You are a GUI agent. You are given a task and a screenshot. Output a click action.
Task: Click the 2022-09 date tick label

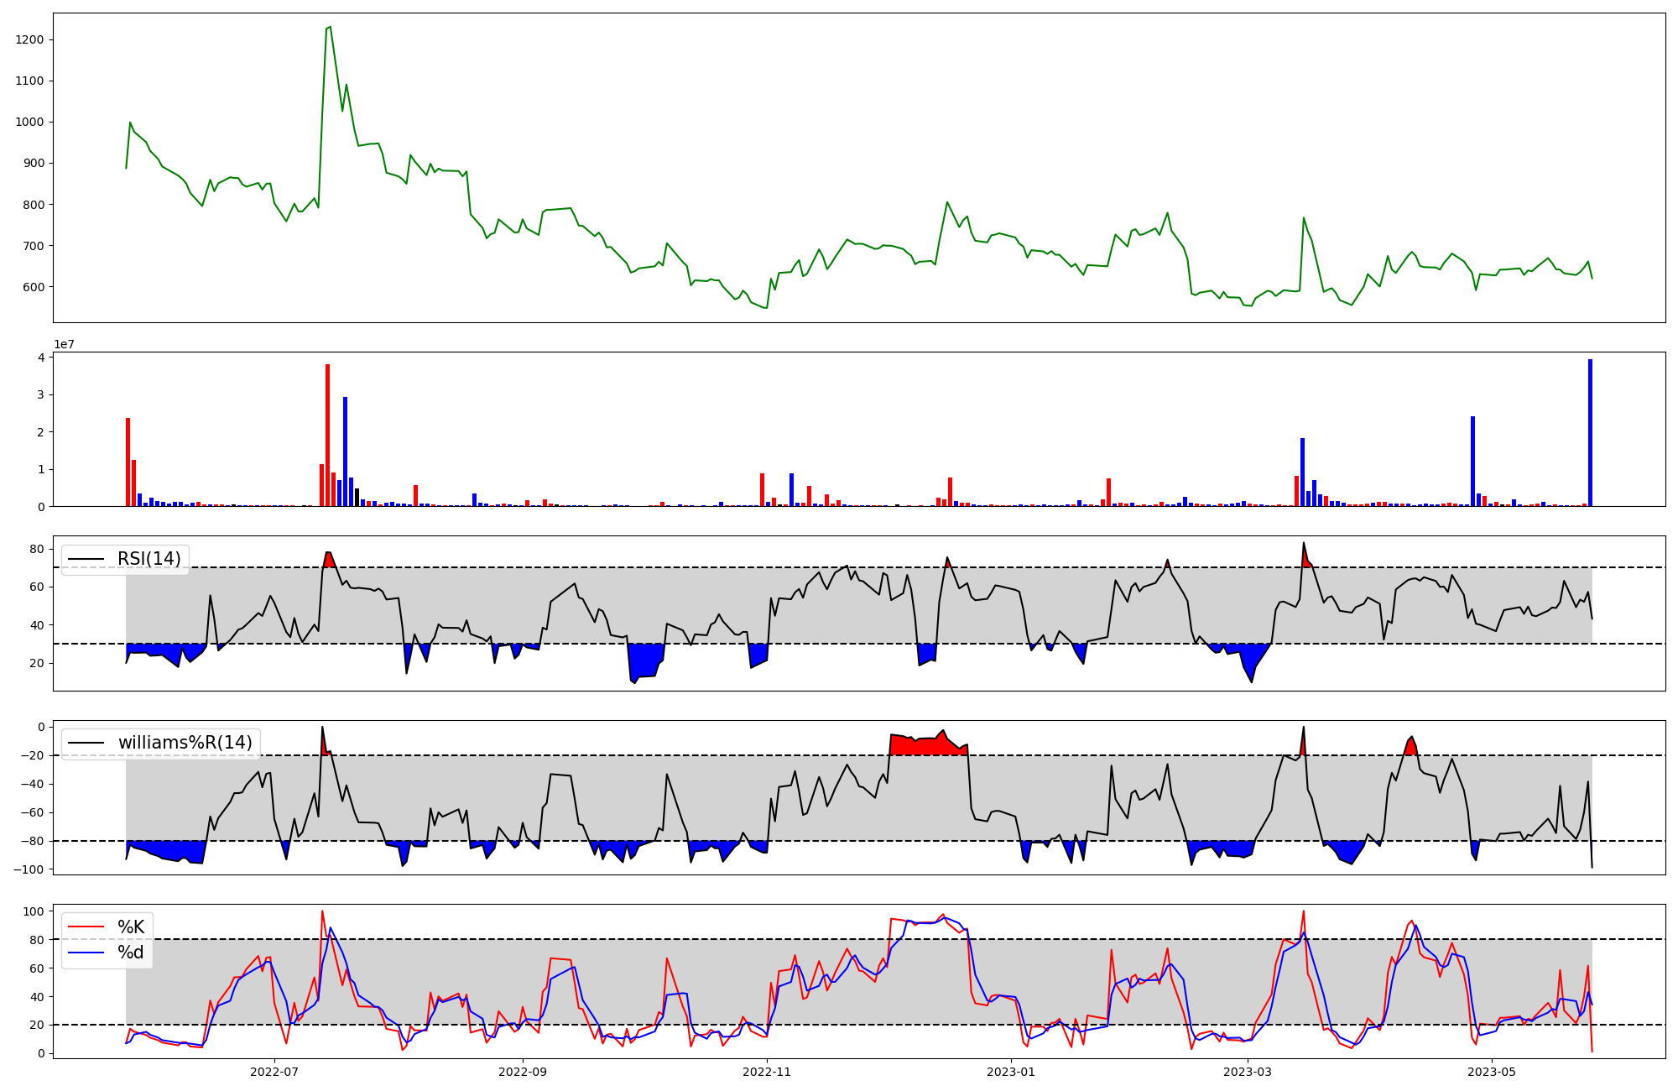(523, 1072)
